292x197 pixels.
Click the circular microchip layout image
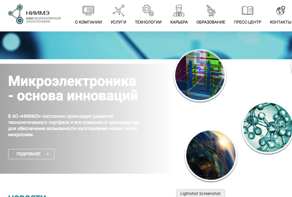click(200, 75)
